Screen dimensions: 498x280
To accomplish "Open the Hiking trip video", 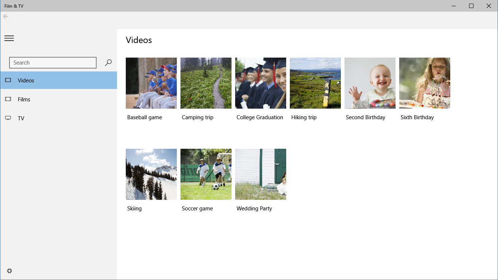I will click(x=315, y=83).
